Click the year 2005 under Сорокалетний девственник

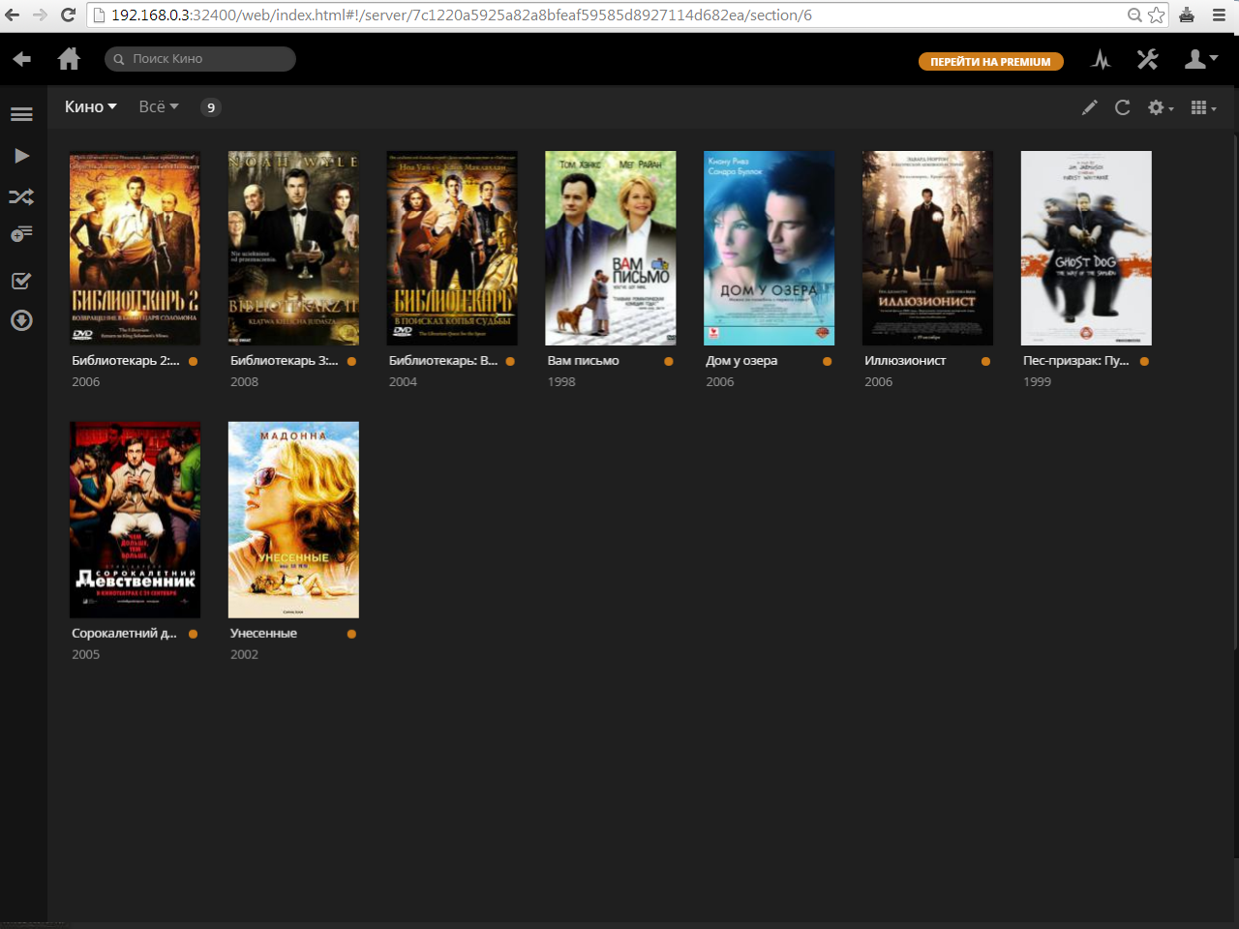[x=86, y=654]
